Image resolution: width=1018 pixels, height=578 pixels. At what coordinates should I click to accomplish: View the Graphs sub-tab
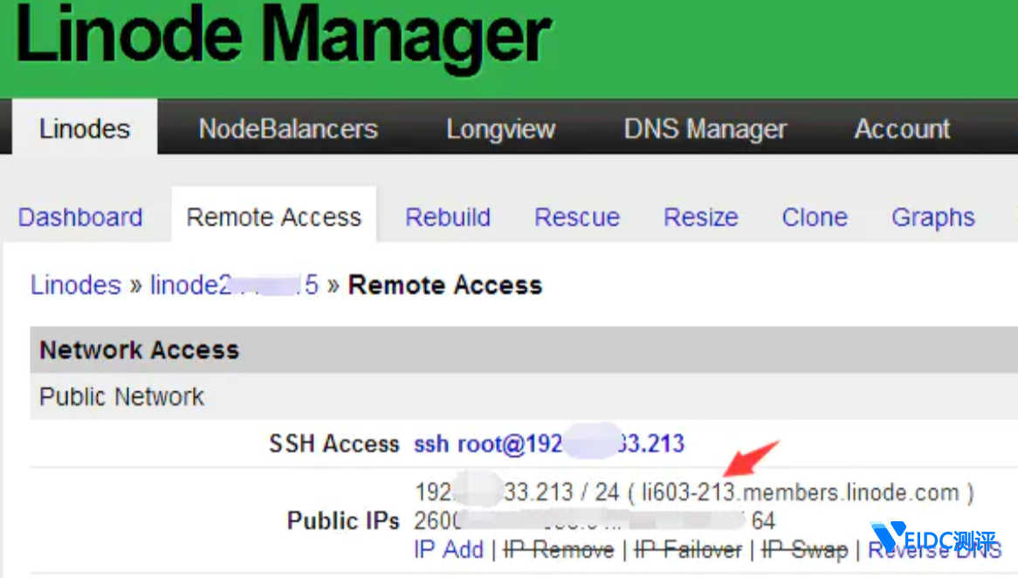(932, 217)
